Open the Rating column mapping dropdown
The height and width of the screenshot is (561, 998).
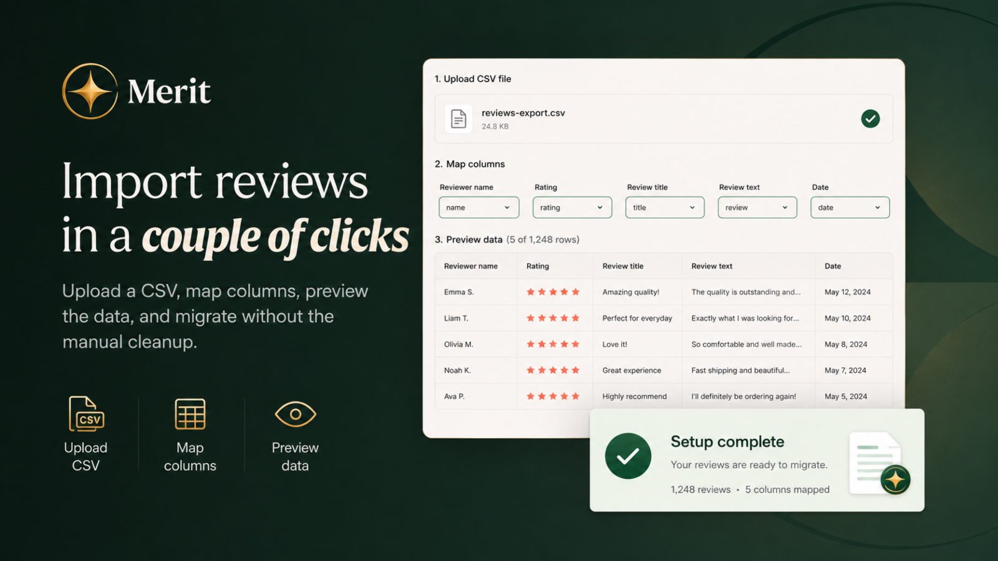coord(572,208)
